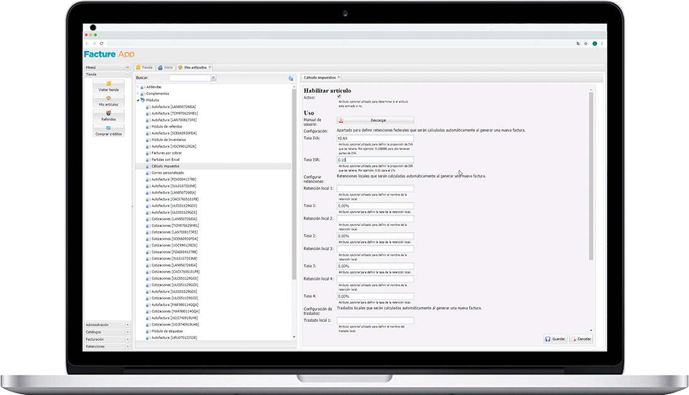The image size is (689, 395).
Task: Open Mis artículos from the sidebar
Action: [x=108, y=101]
